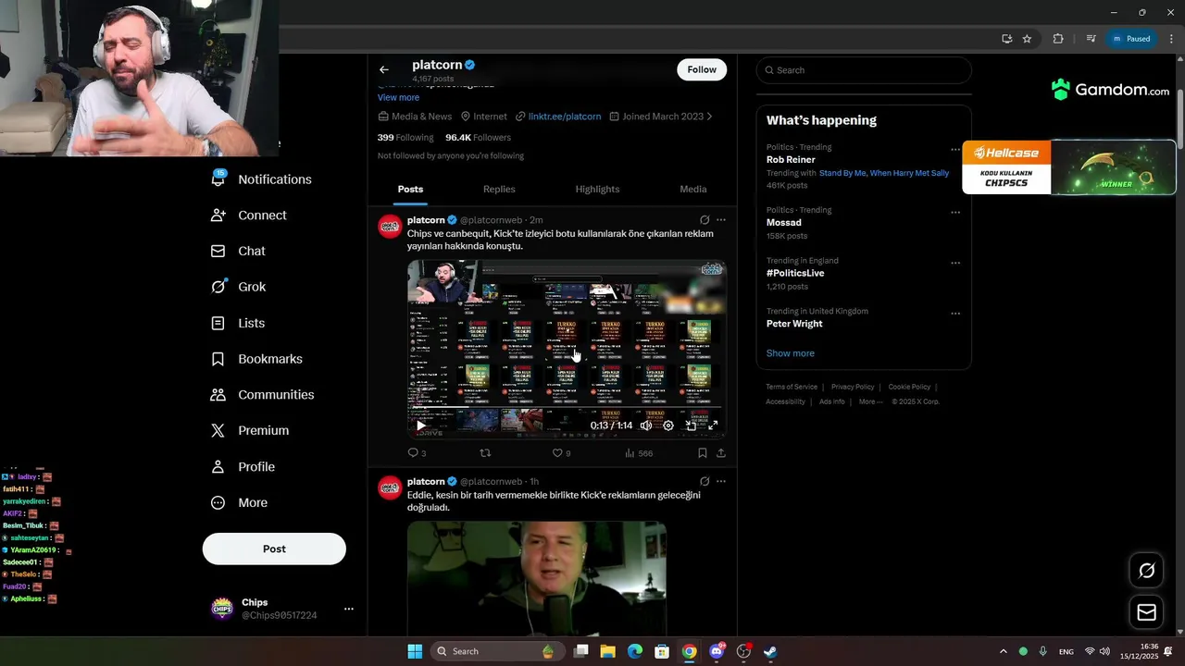Open Discord from the taskbar
This screenshot has height=666, width=1185.
pos(716,651)
